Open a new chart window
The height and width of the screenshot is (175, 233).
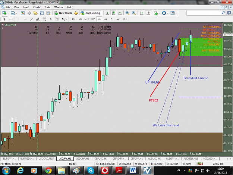tap(4, 13)
